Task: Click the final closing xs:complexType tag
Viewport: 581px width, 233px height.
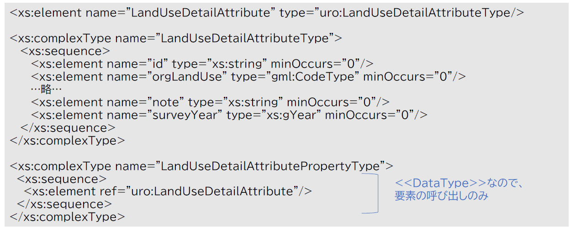Action: click(x=67, y=217)
